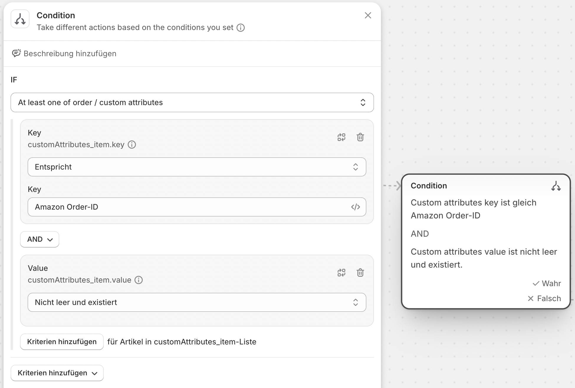Click swap icon for the Value criterion
The height and width of the screenshot is (388, 575).
coord(341,273)
